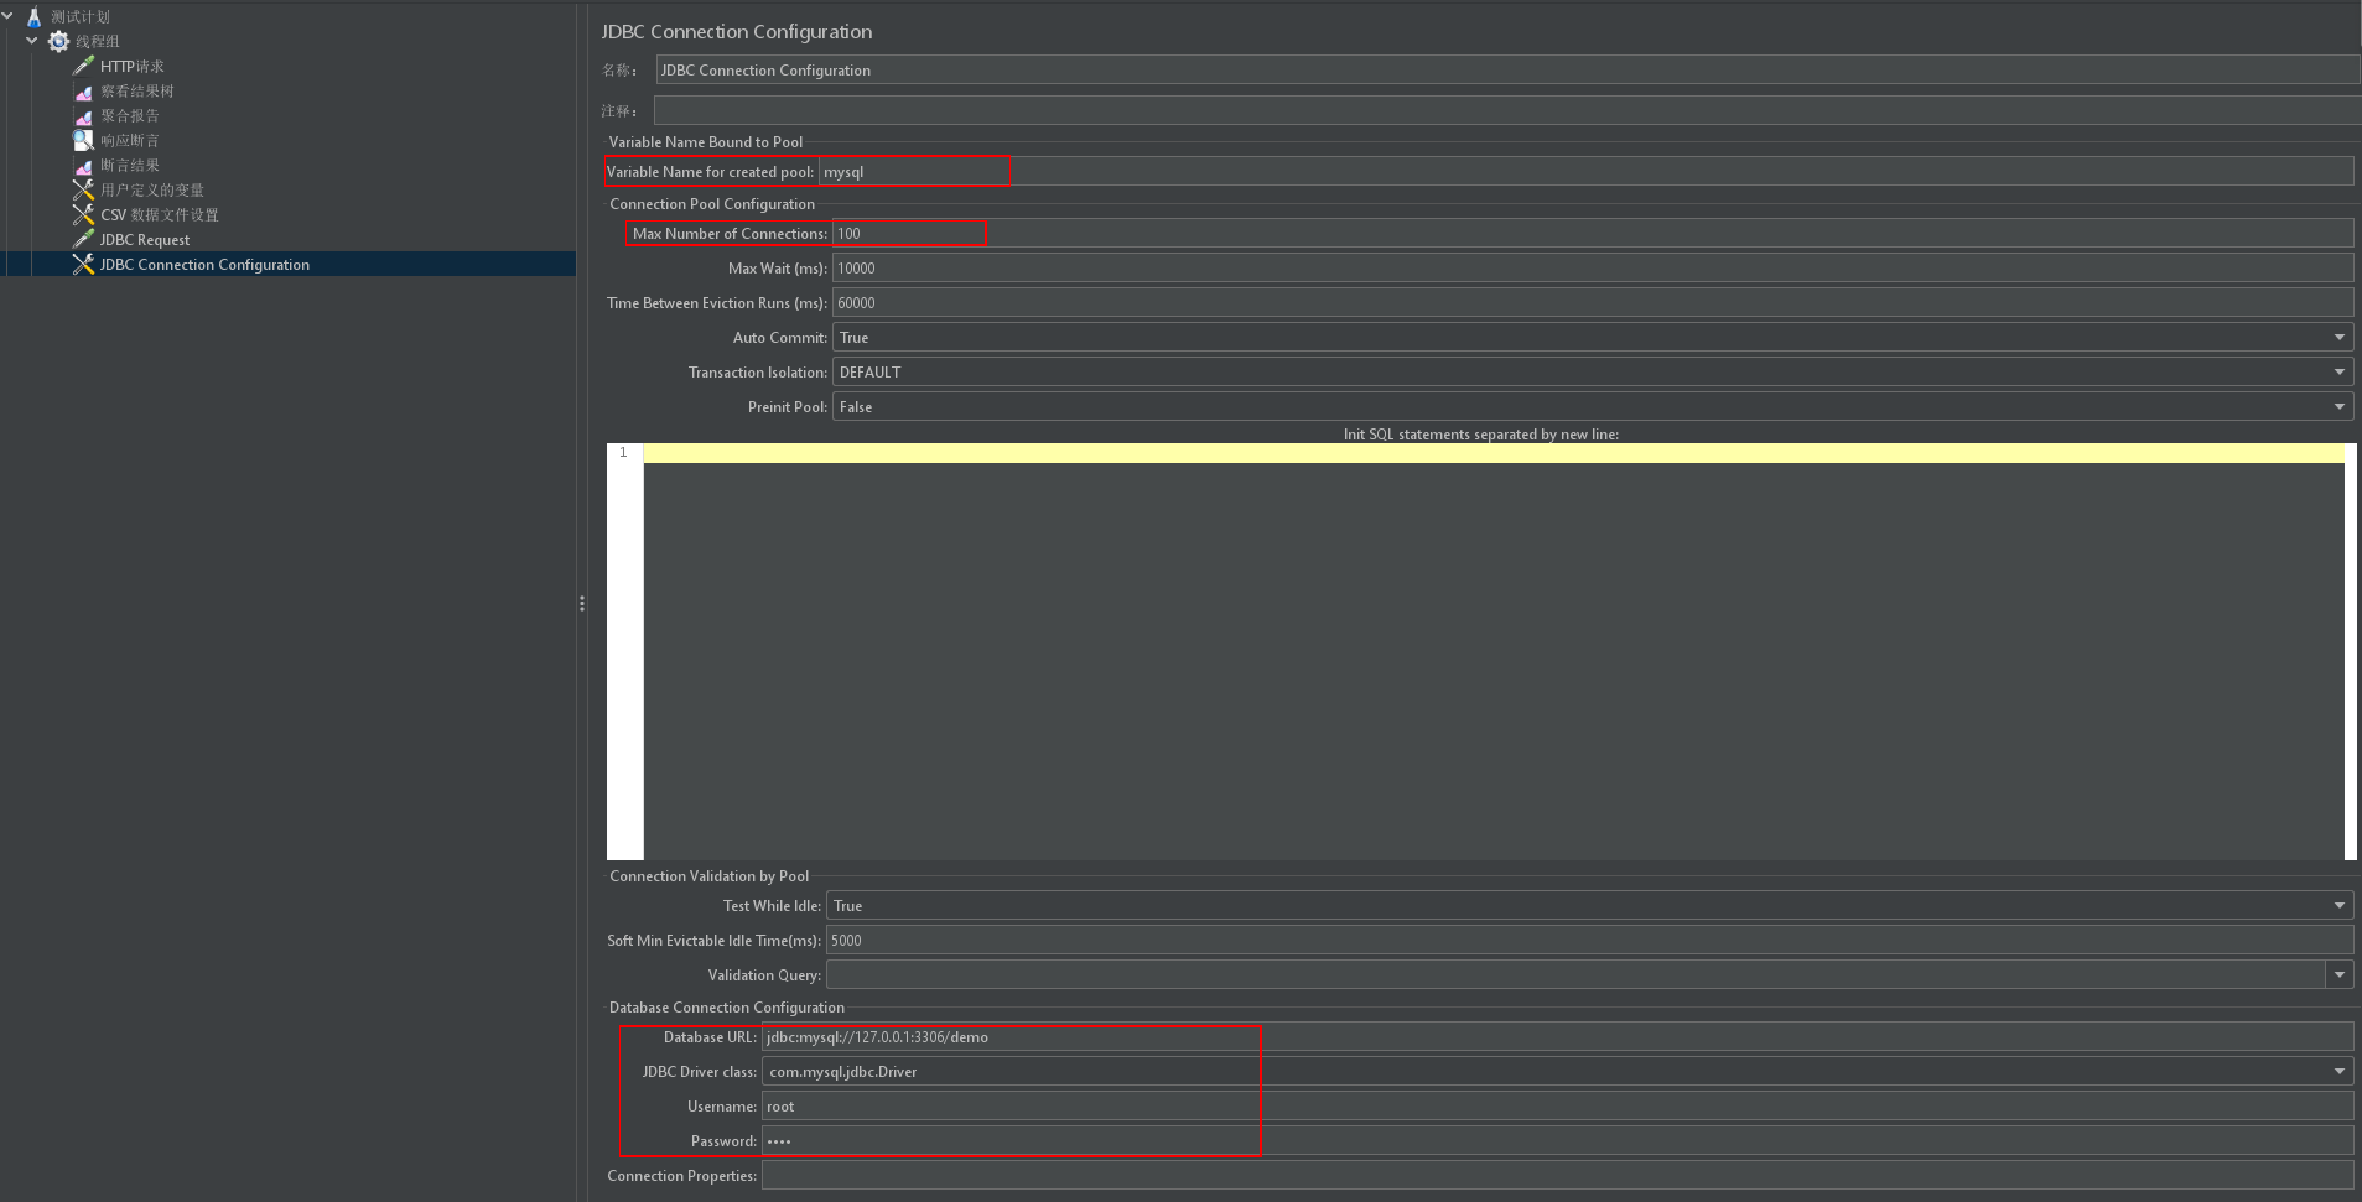Select 聚合报告 in the test tree
The height and width of the screenshot is (1202, 2362).
click(129, 116)
